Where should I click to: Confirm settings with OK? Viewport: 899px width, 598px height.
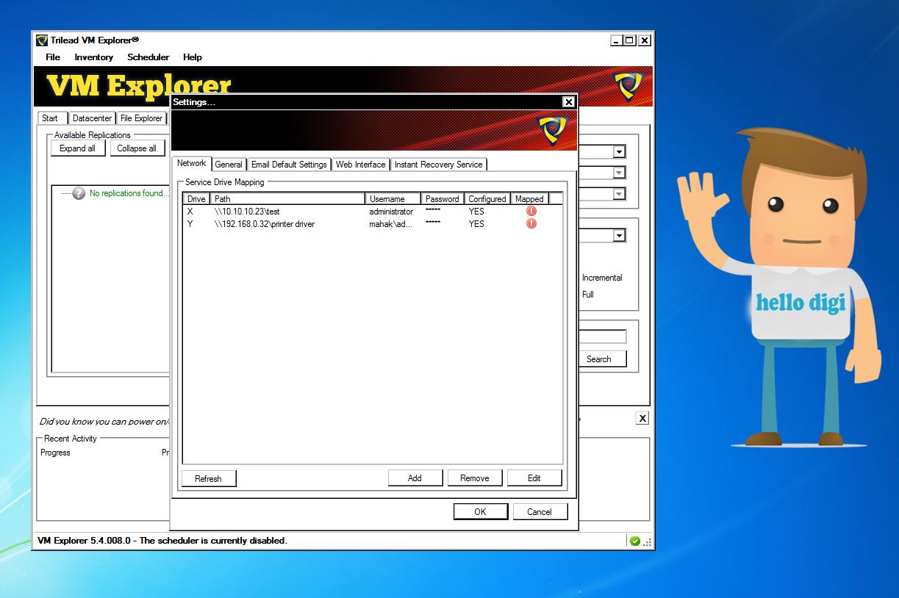point(480,512)
